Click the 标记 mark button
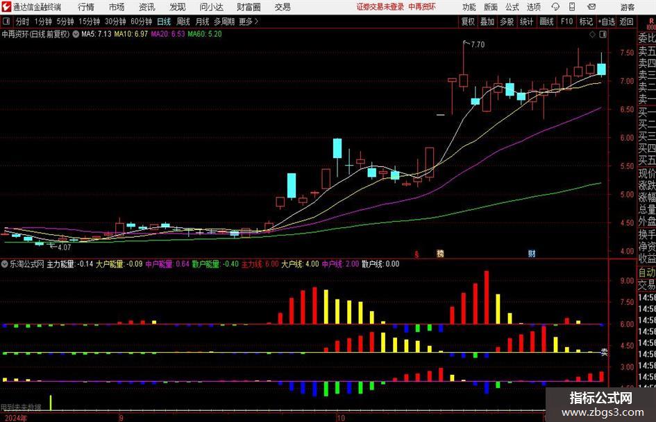Image resolution: width=656 pixels, height=422 pixels. (586, 21)
